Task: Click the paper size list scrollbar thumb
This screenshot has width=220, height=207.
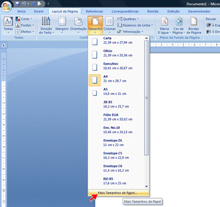Action: tap(146, 98)
